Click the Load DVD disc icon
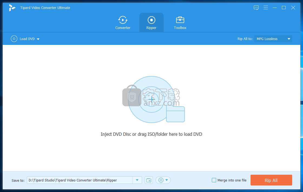The width and height of the screenshot is (303, 192). click(x=14, y=39)
